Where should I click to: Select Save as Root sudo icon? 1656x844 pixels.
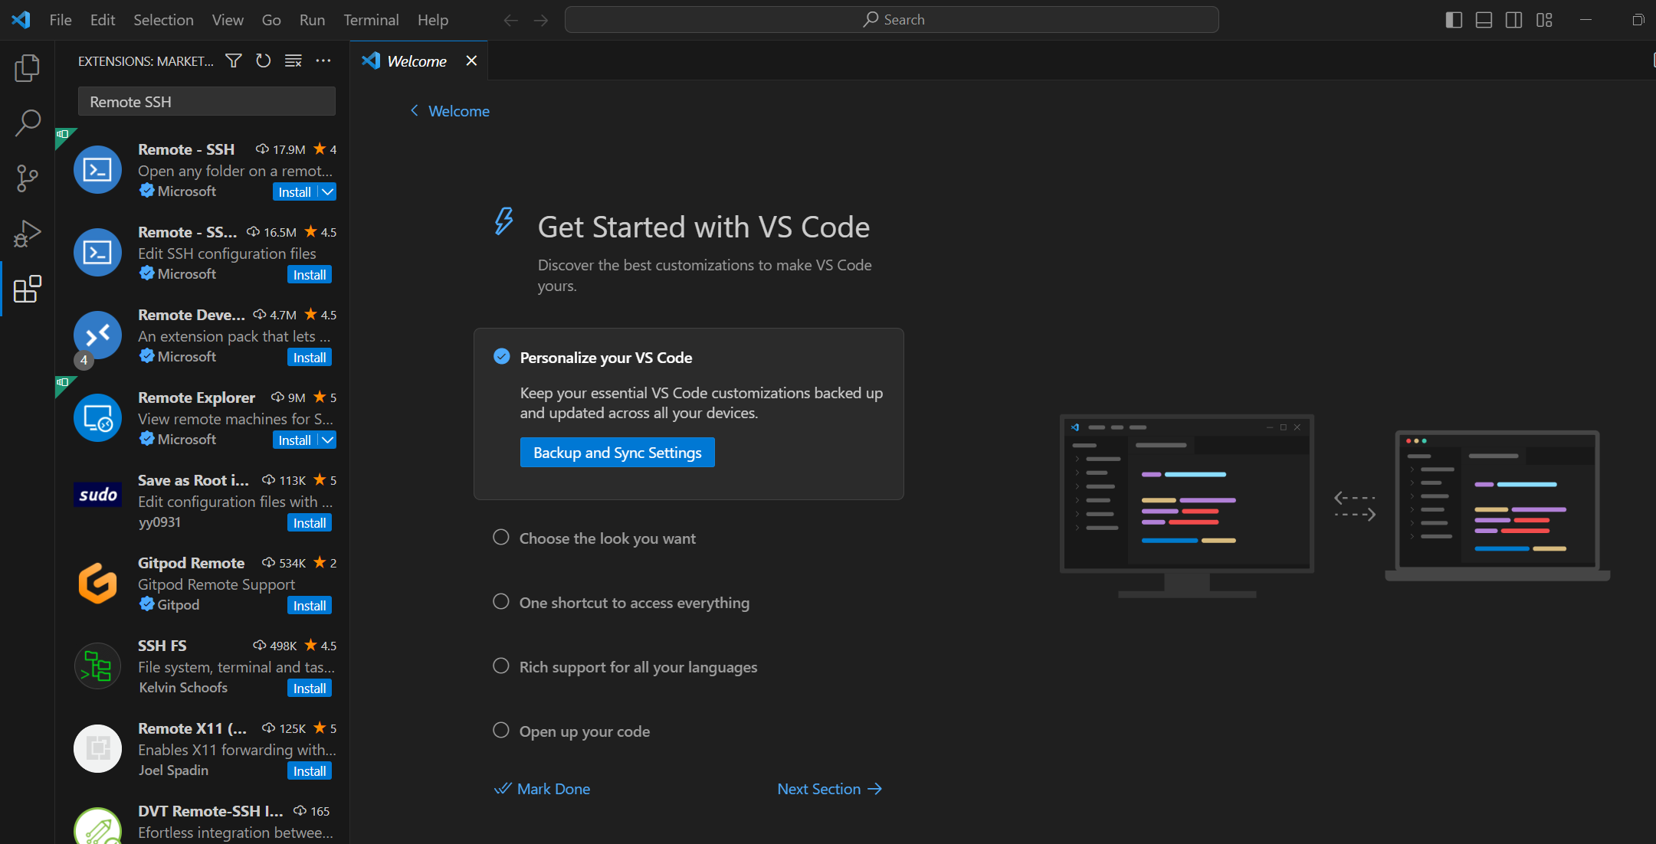pyautogui.click(x=97, y=495)
